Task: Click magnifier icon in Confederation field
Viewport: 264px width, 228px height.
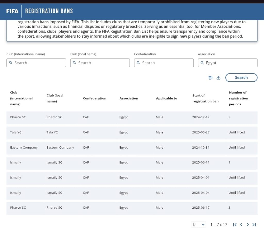Action: (138, 63)
